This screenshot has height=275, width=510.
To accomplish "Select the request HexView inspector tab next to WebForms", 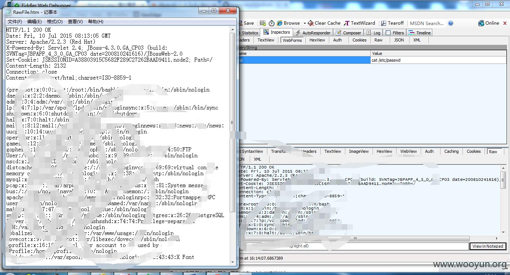I will [x=317, y=40].
